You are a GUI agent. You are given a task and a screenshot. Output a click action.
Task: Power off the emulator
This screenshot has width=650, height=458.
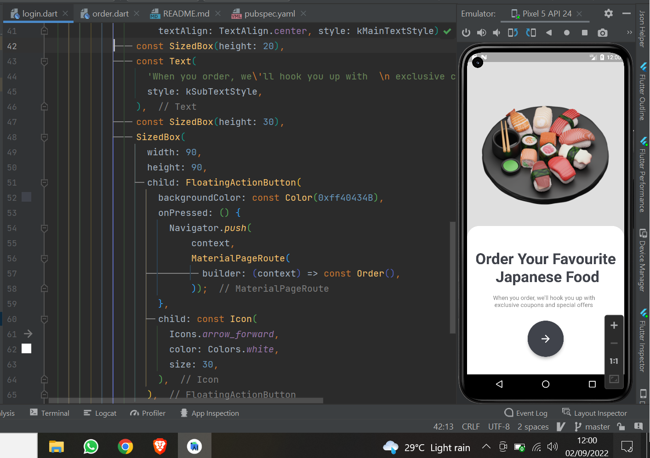pyautogui.click(x=466, y=33)
